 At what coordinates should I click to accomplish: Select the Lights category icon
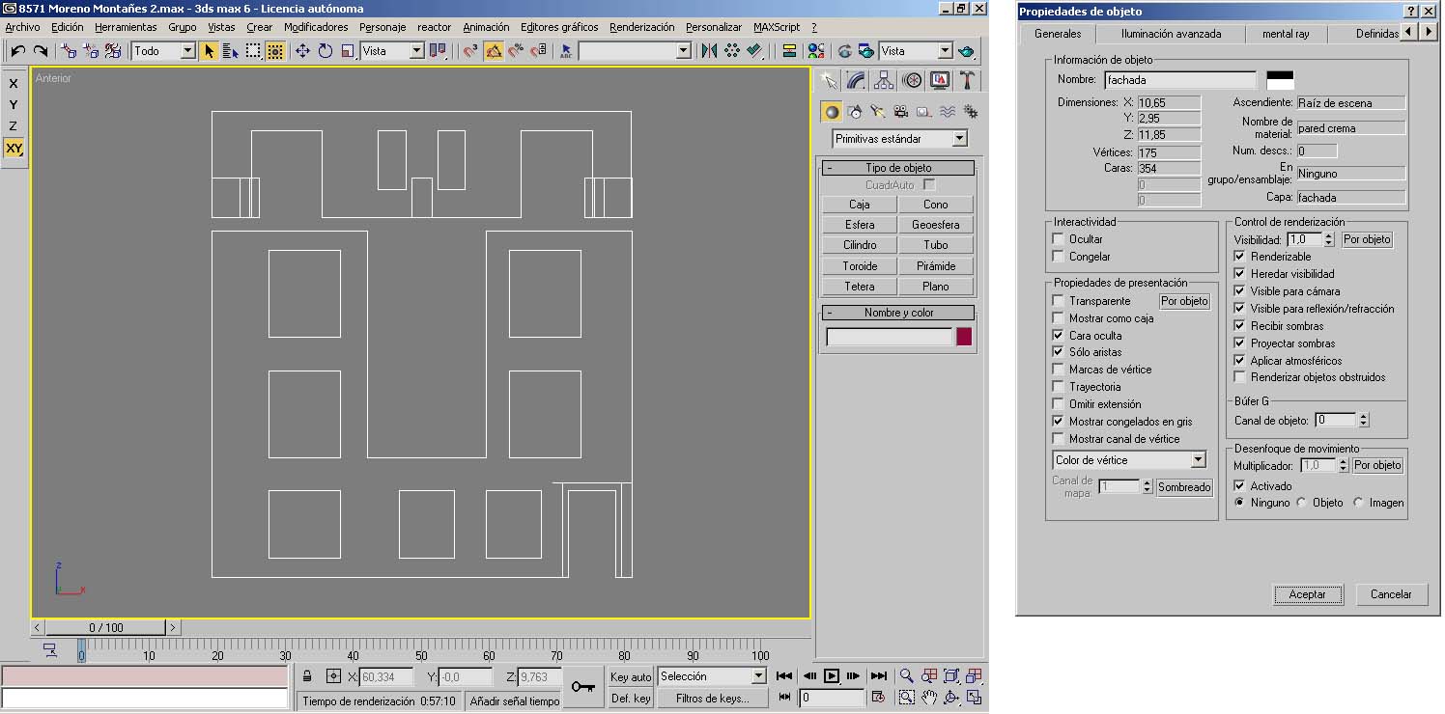[x=878, y=112]
